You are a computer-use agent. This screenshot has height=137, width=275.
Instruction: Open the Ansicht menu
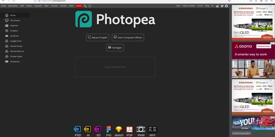click(54, 6)
